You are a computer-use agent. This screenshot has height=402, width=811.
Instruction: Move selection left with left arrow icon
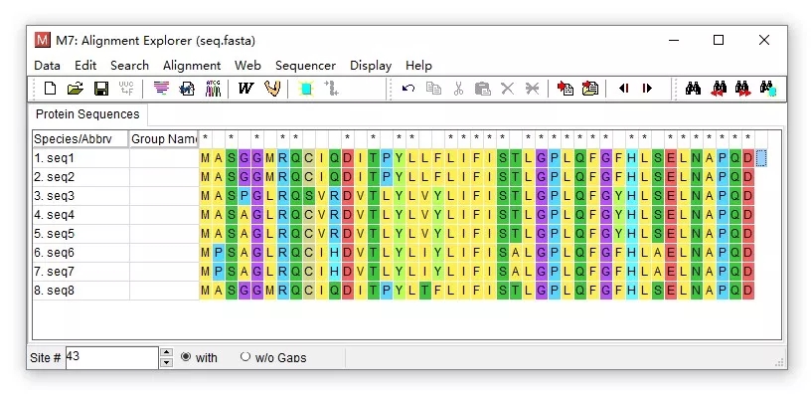(x=623, y=89)
